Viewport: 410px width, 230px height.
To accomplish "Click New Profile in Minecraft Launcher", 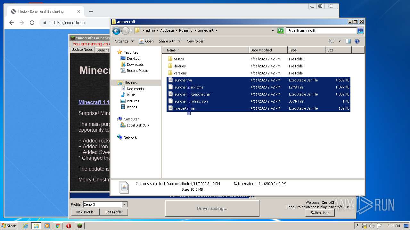I will click(x=85, y=212).
